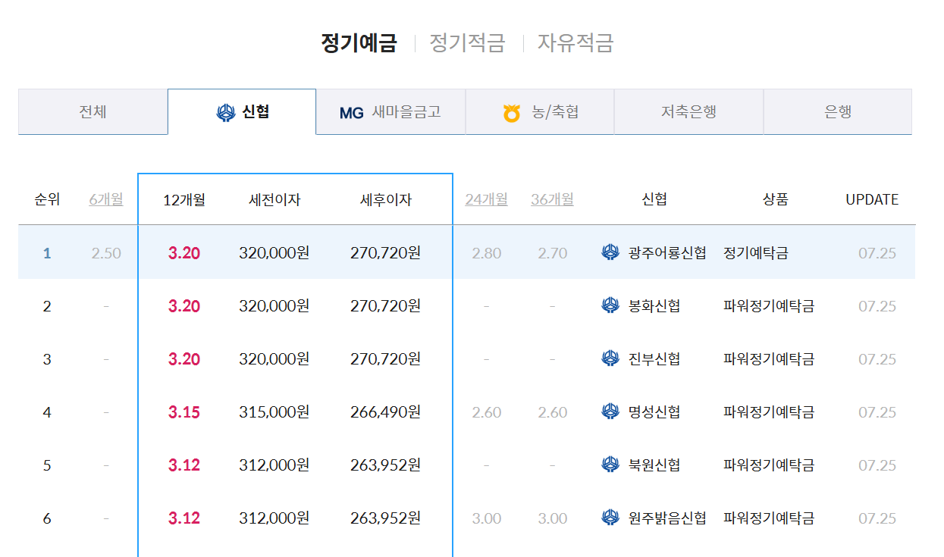This screenshot has width=944, height=557.
Task: Click the 세전이자 column header
Action: 274,200
